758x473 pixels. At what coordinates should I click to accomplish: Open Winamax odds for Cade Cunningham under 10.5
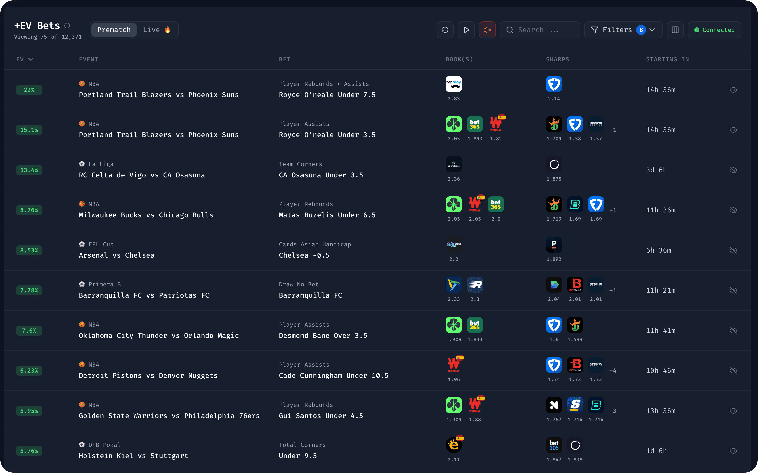454,365
